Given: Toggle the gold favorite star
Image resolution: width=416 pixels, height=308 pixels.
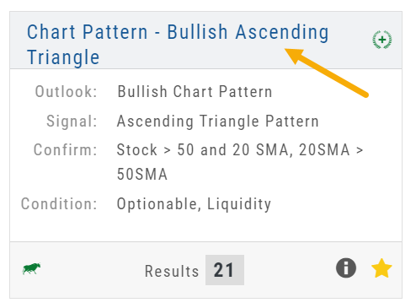Looking at the screenshot, I should tap(381, 268).
